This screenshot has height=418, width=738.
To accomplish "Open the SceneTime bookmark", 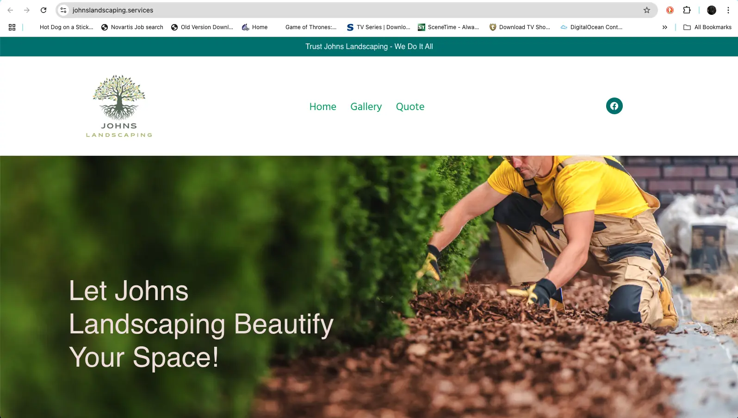I will pyautogui.click(x=448, y=27).
